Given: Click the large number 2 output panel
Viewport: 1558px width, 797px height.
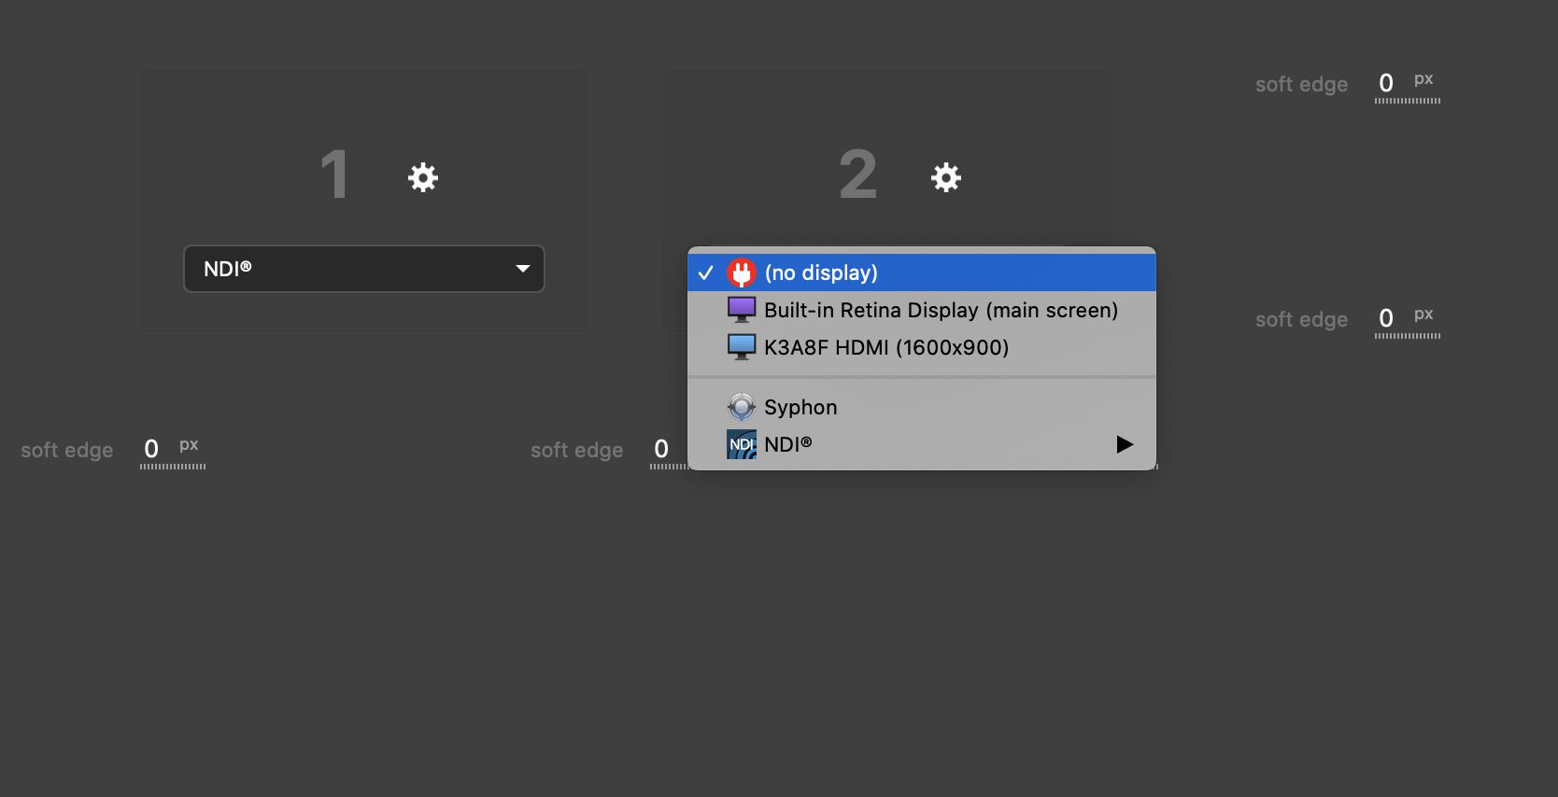Looking at the screenshot, I should (857, 175).
